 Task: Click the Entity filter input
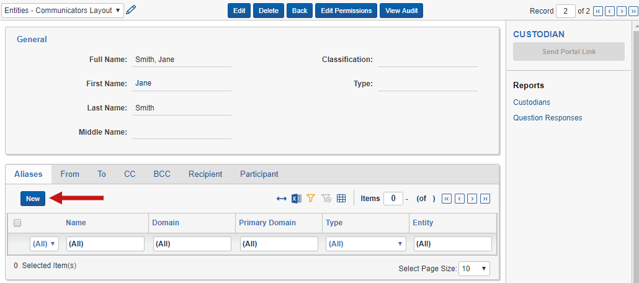click(x=453, y=244)
